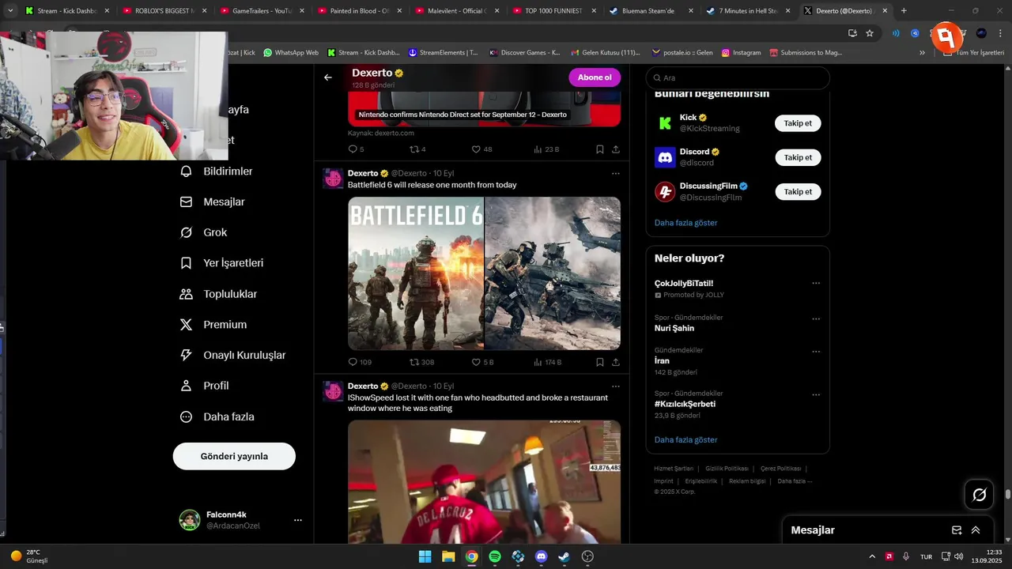Open the IShowSpeed post's more options menu
1012x569 pixels.
pyautogui.click(x=615, y=386)
